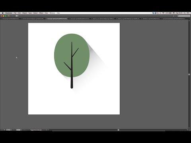Open the Apple menu

3,13
